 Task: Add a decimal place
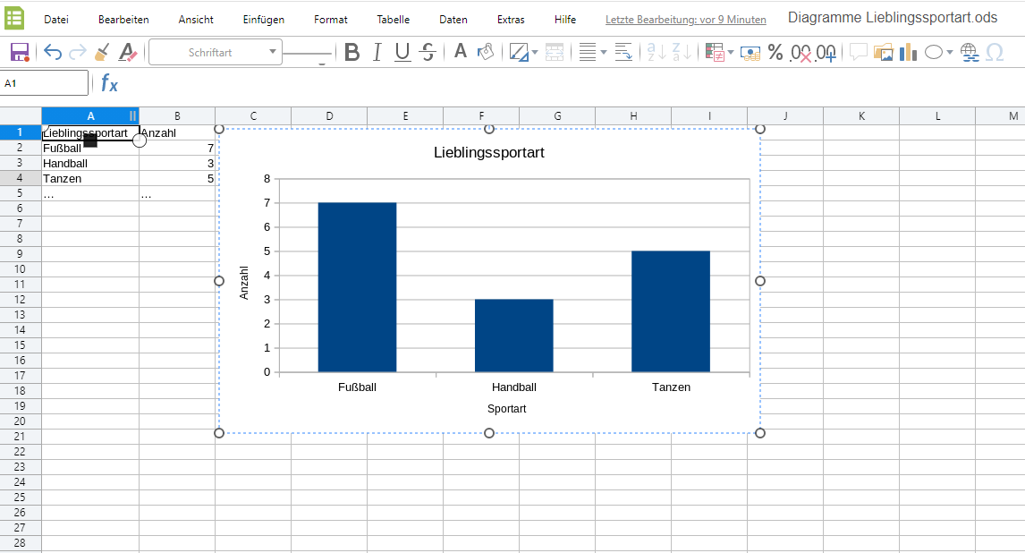click(x=826, y=52)
